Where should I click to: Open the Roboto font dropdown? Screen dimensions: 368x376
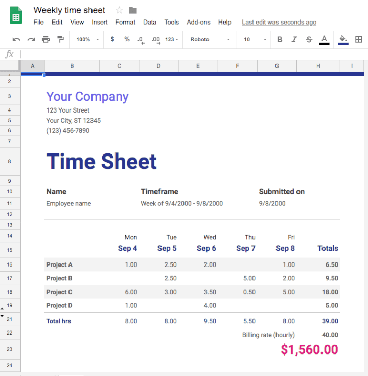click(x=210, y=39)
